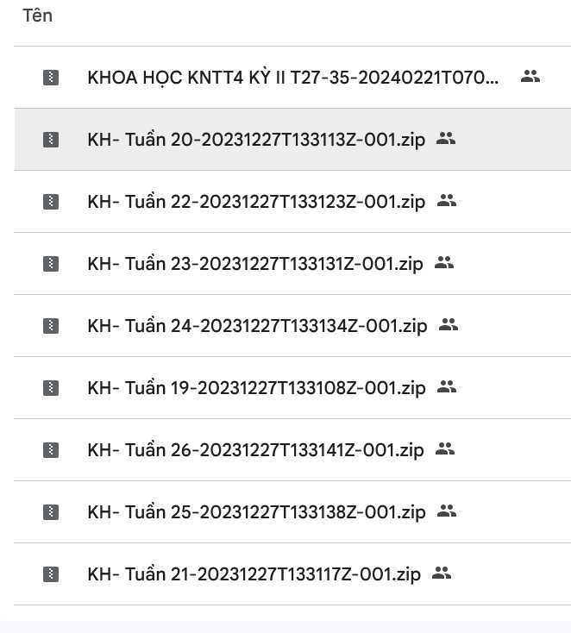Click the zip icon beside Tuần 19 file

(51, 388)
